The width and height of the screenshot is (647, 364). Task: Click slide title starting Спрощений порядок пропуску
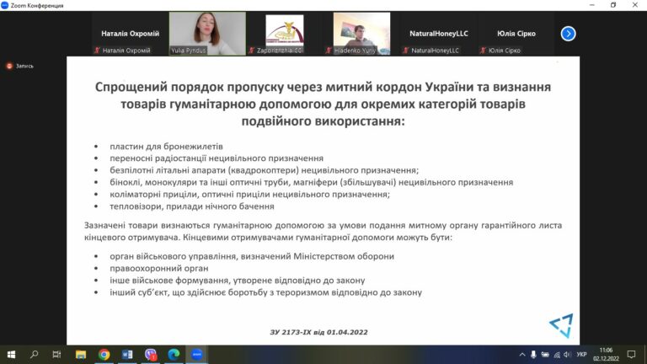[323, 104]
